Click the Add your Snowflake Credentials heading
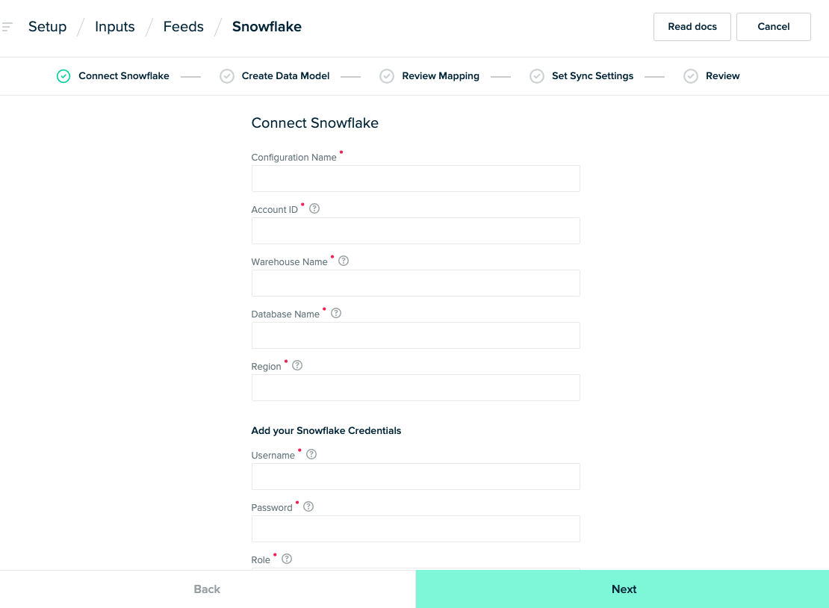The width and height of the screenshot is (829, 608). (x=326, y=431)
